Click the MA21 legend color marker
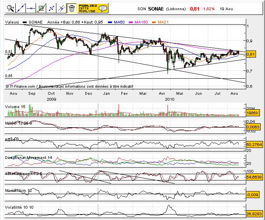Screen dimensions: 265x220 pyautogui.click(x=154, y=22)
